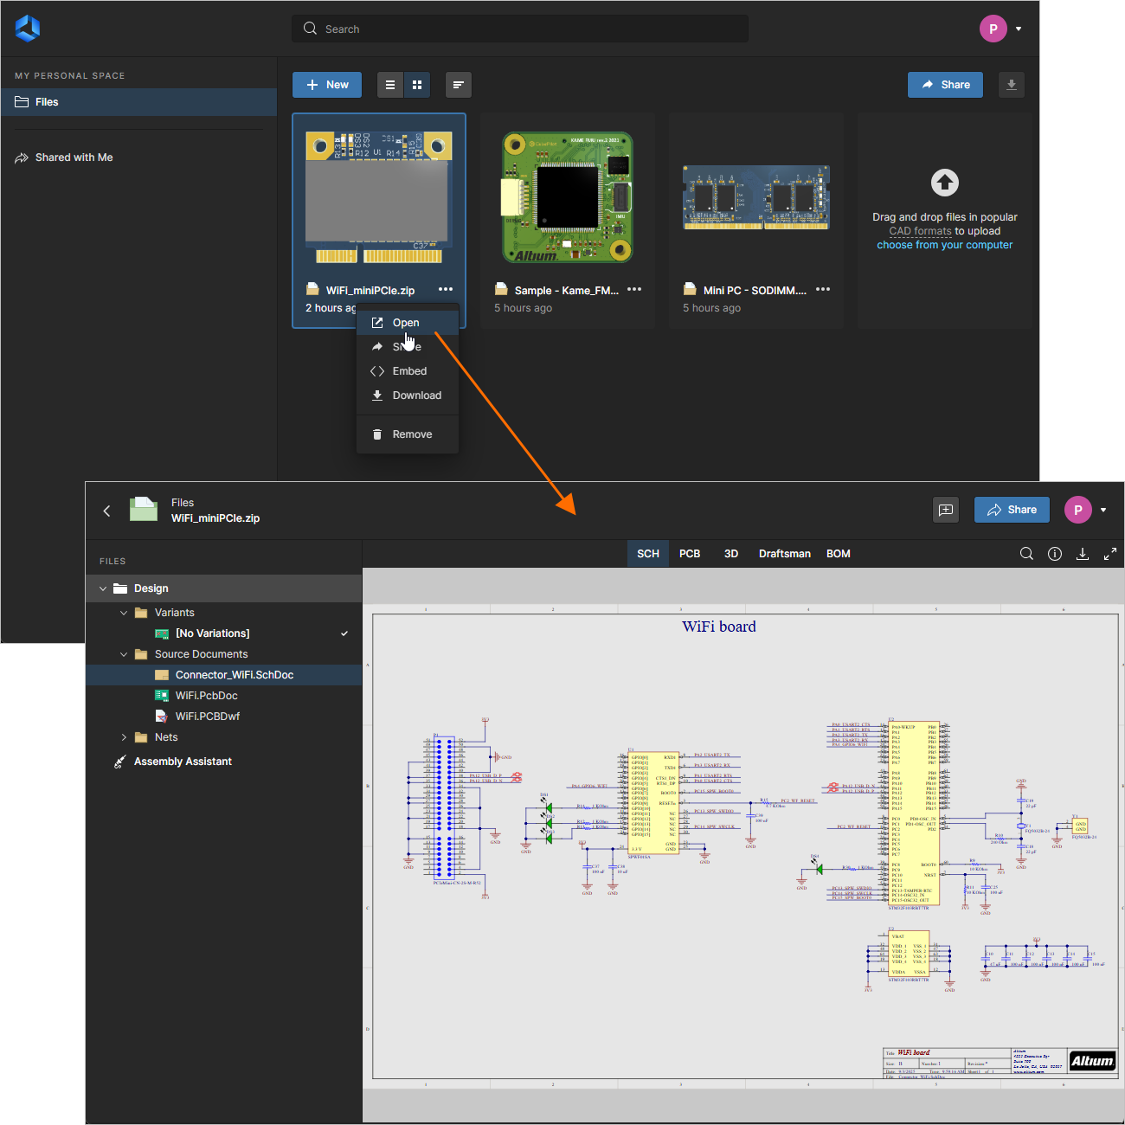Click the search magnifier icon in viewer
The width and height of the screenshot is (1125, 1125).
point(1026,554)
